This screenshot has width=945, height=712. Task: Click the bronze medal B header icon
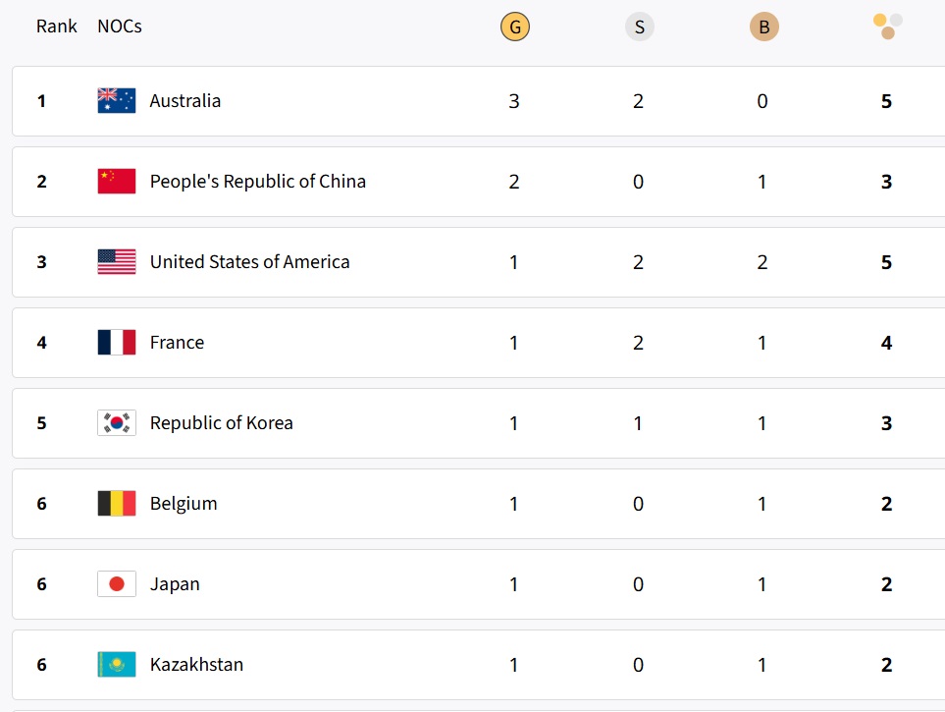pyautogui.click(x=763, y=27)
